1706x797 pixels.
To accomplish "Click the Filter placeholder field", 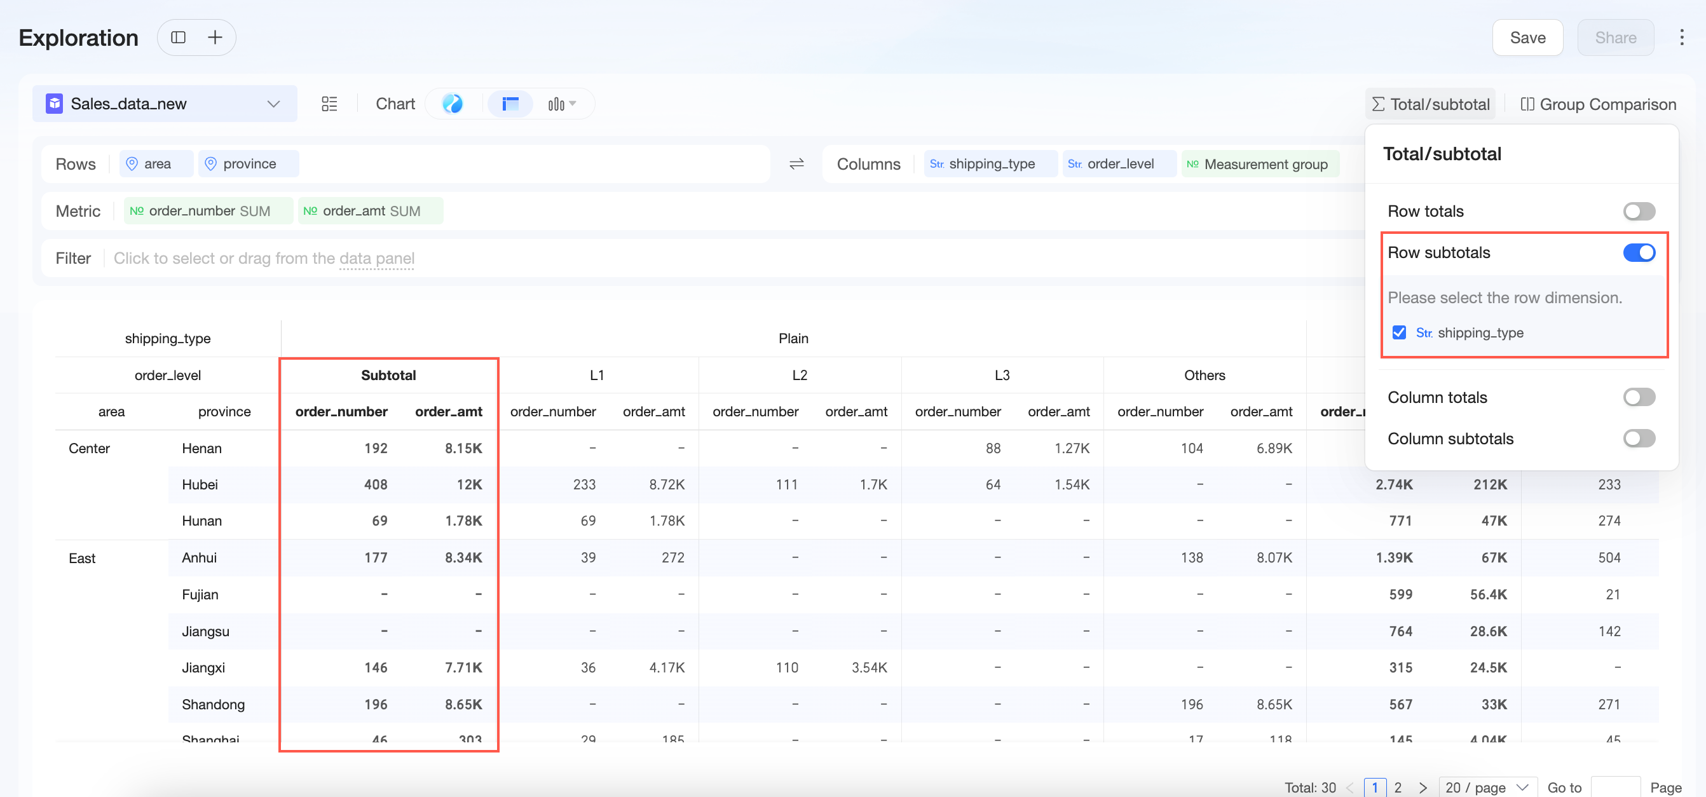I will point(264,258).
